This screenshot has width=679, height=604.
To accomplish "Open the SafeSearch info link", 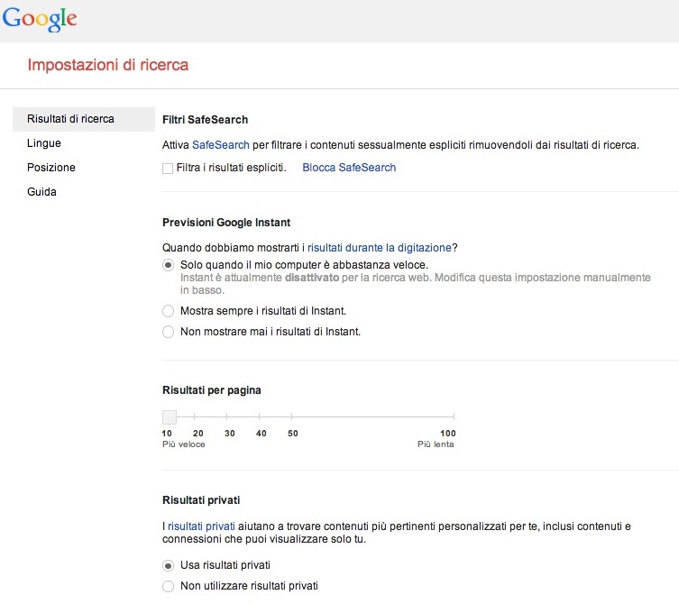I will click(220, 144).
